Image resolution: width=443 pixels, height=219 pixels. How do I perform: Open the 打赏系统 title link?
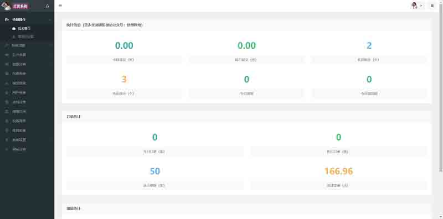20,6
